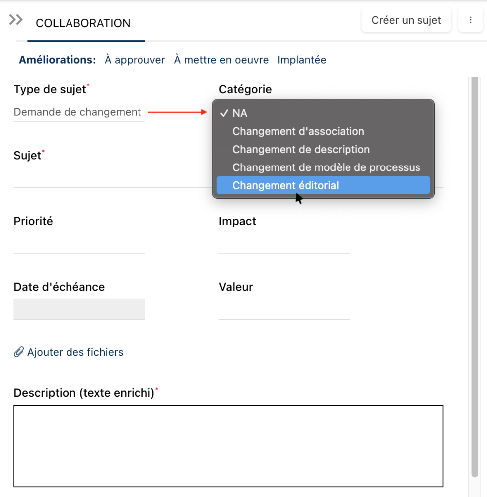Click the paperclip attachment icon
Image resolution: width=487 pixels, height=497 pixels.
[x=19, y=352]
